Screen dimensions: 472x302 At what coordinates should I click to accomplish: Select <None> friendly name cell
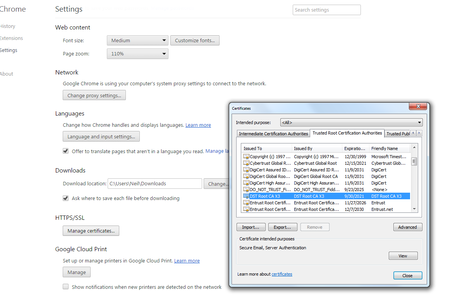pyautogui.click(x=379, y=190)
